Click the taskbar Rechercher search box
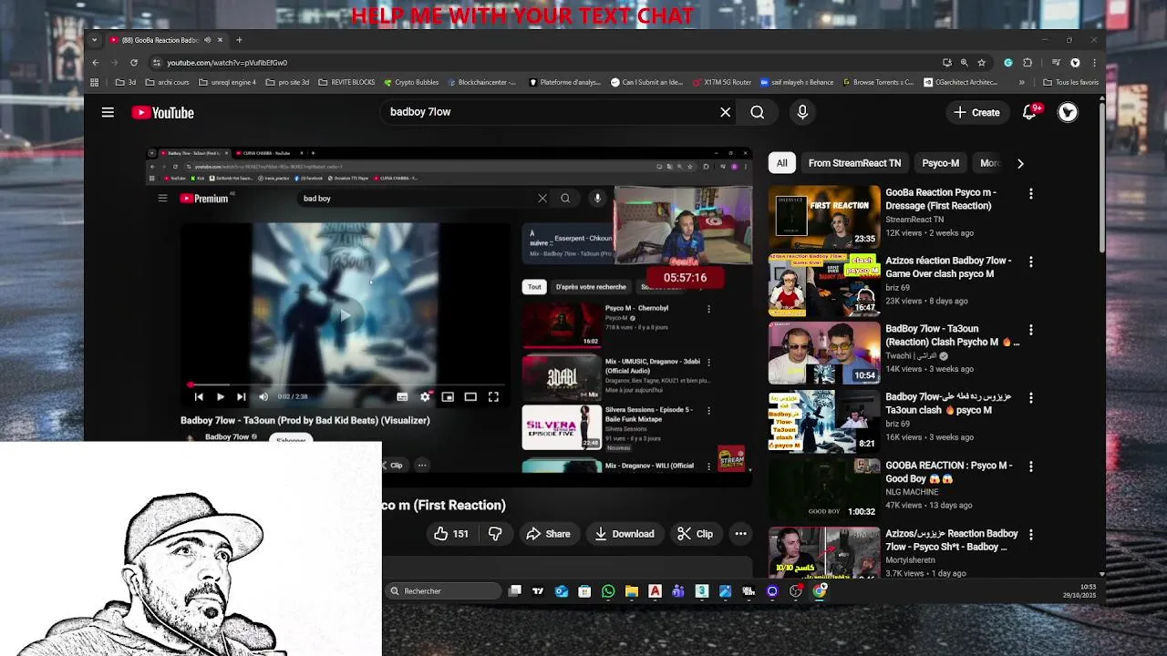 (443, 591)
